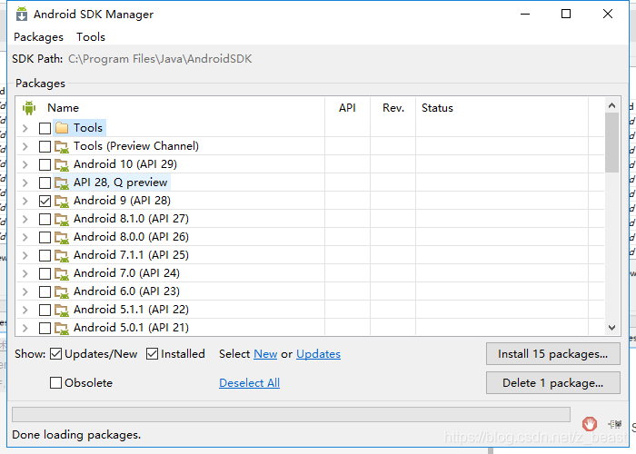Screen dimensions: 636x454
Task: Expand the Android 6.0 (API 23) node
Action: (25, 291)
